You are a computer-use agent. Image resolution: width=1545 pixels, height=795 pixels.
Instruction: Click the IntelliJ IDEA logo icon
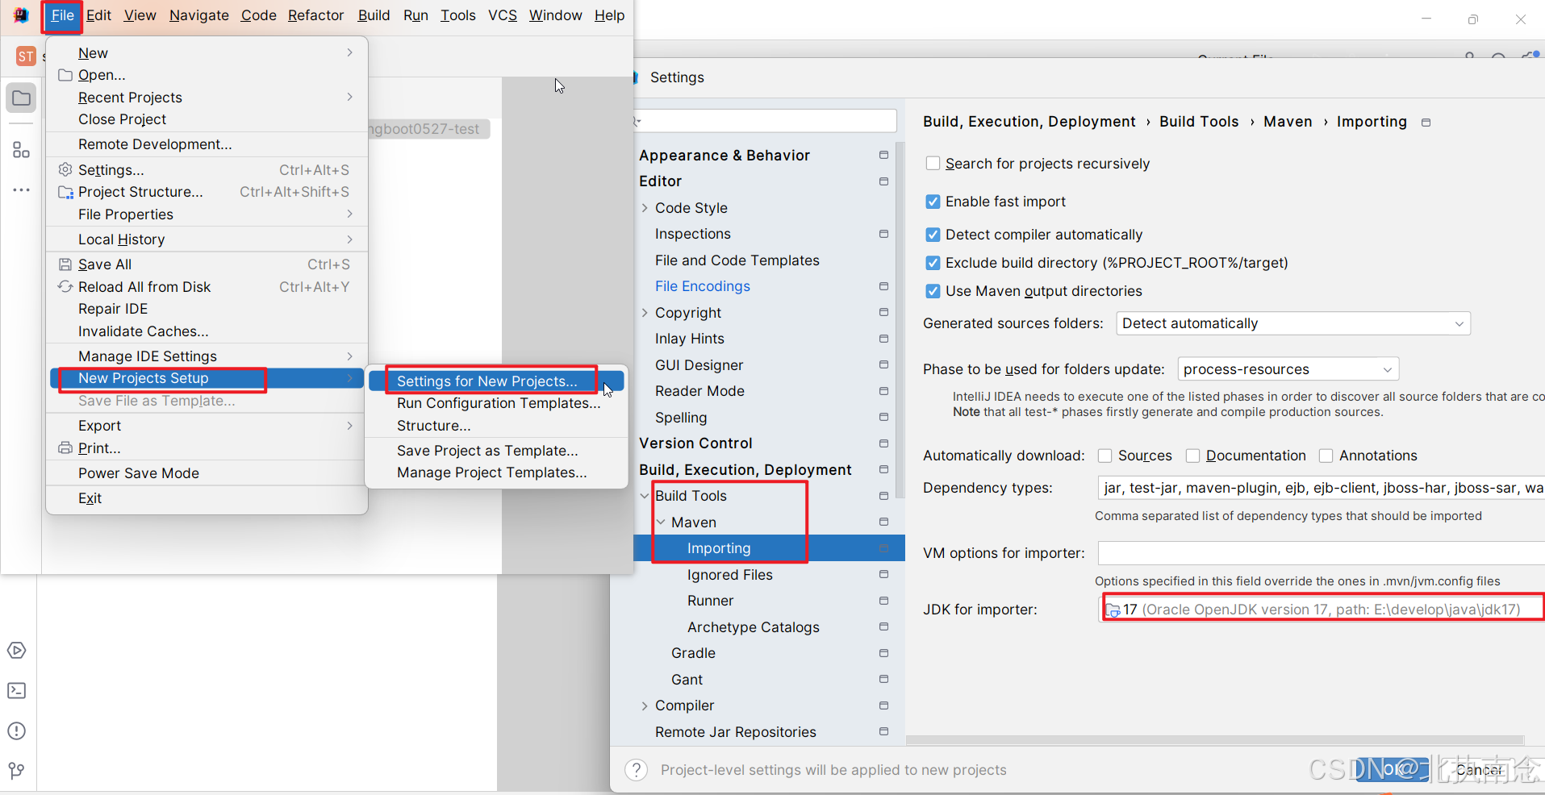tap(21, 15)
